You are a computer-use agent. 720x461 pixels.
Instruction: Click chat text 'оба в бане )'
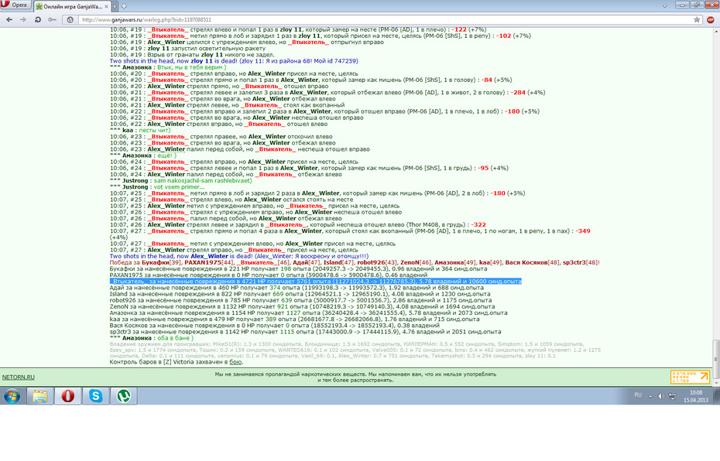pyautogui.click(x=176, y=338)
